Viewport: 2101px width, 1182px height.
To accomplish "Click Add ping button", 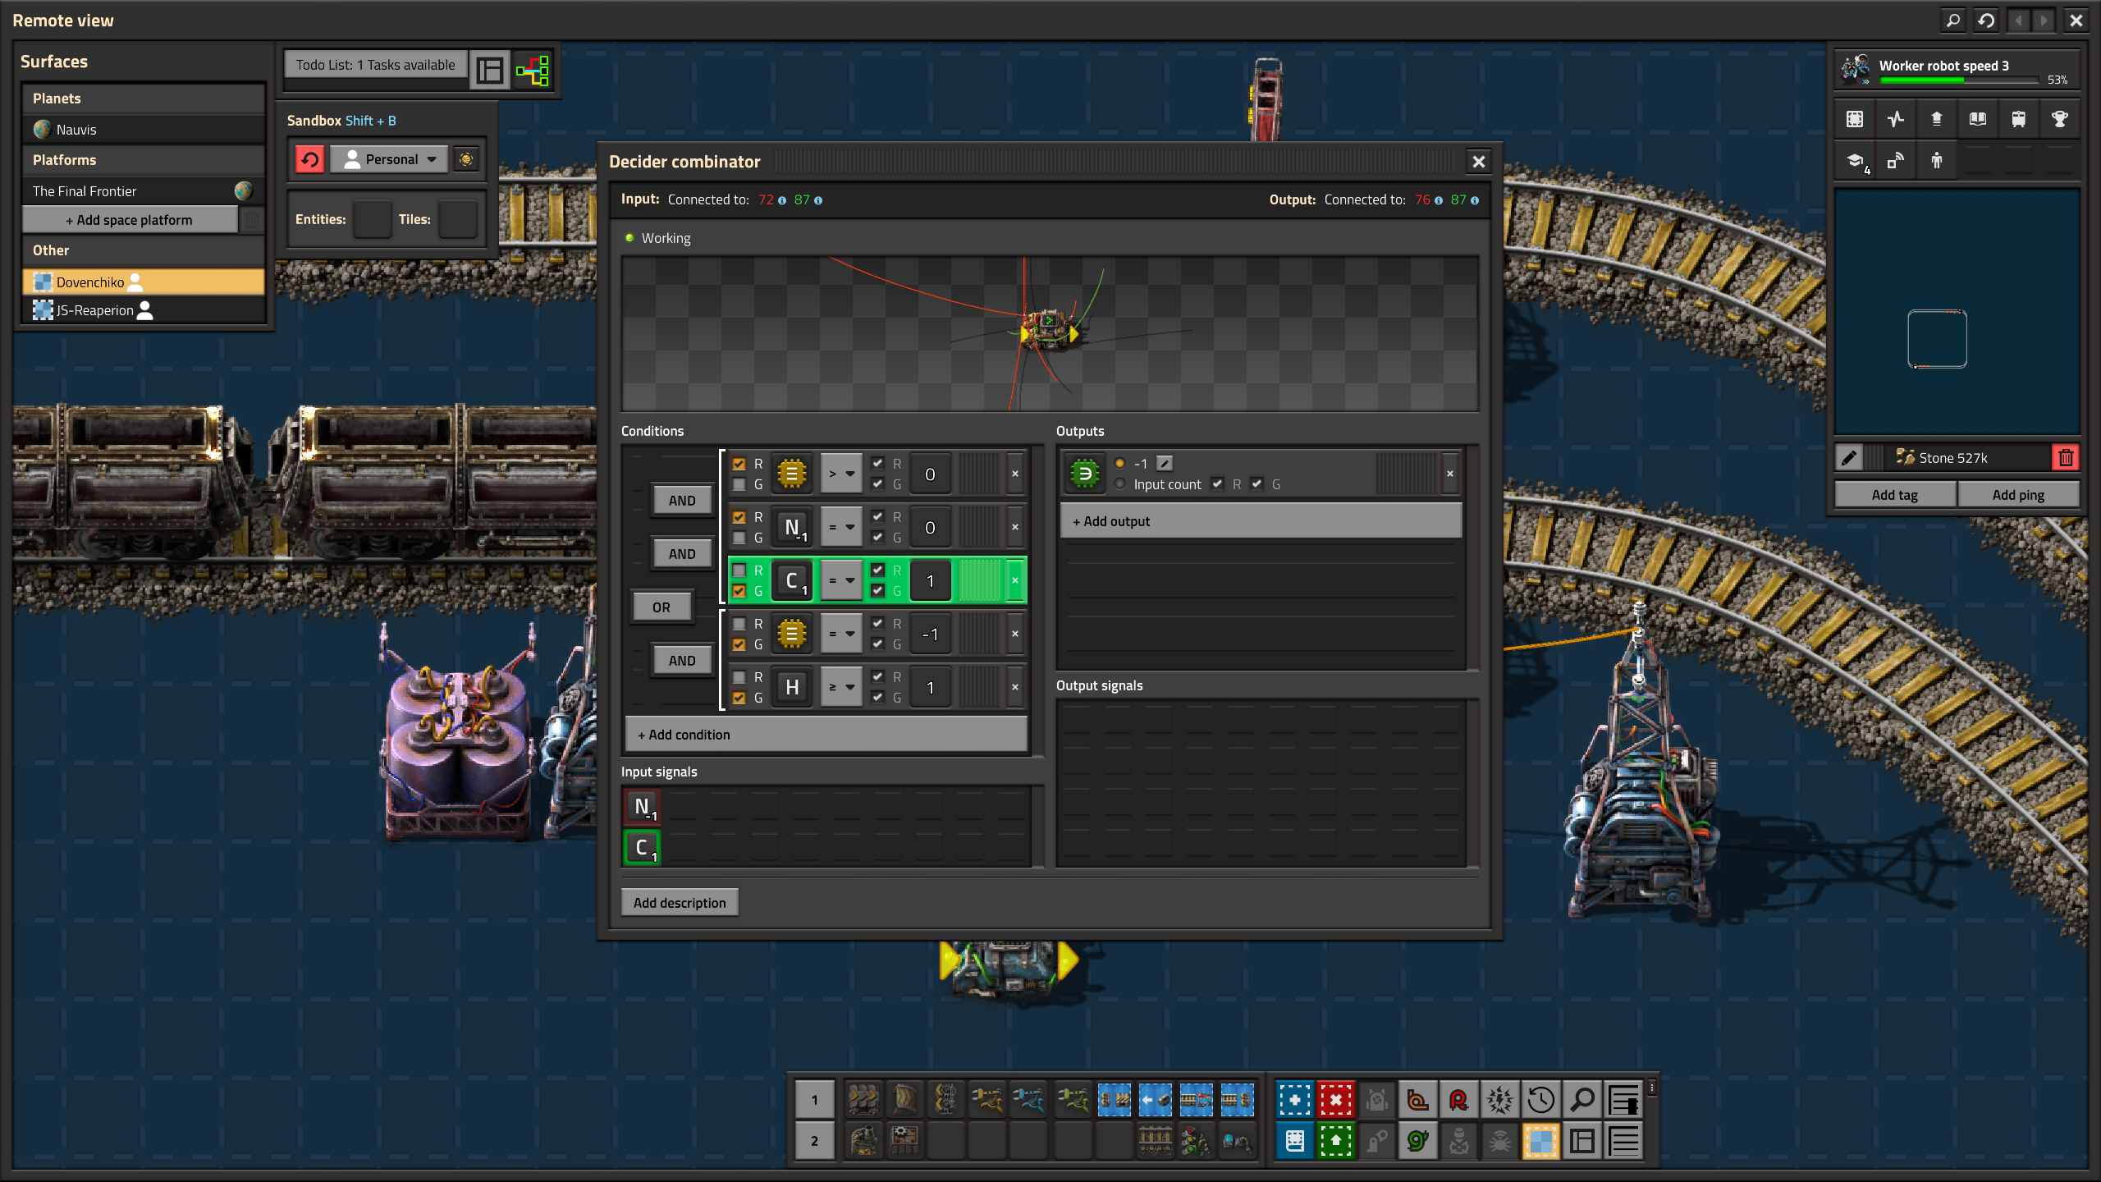I will tap(2018, 495).
